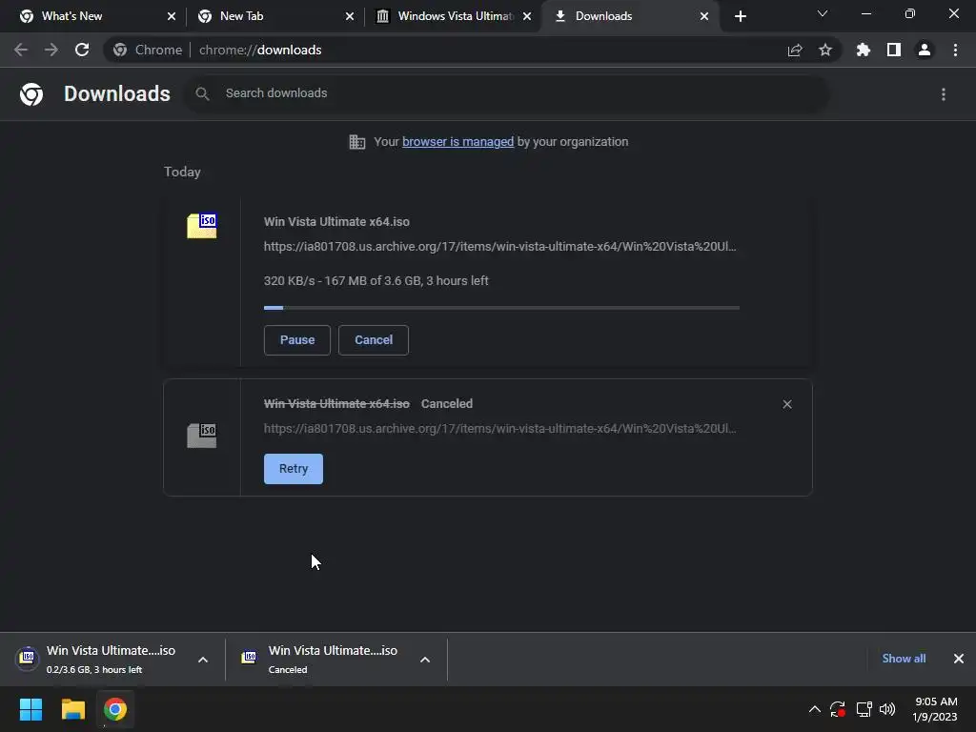Show hidden system tray icons

[x=814, y=709]
